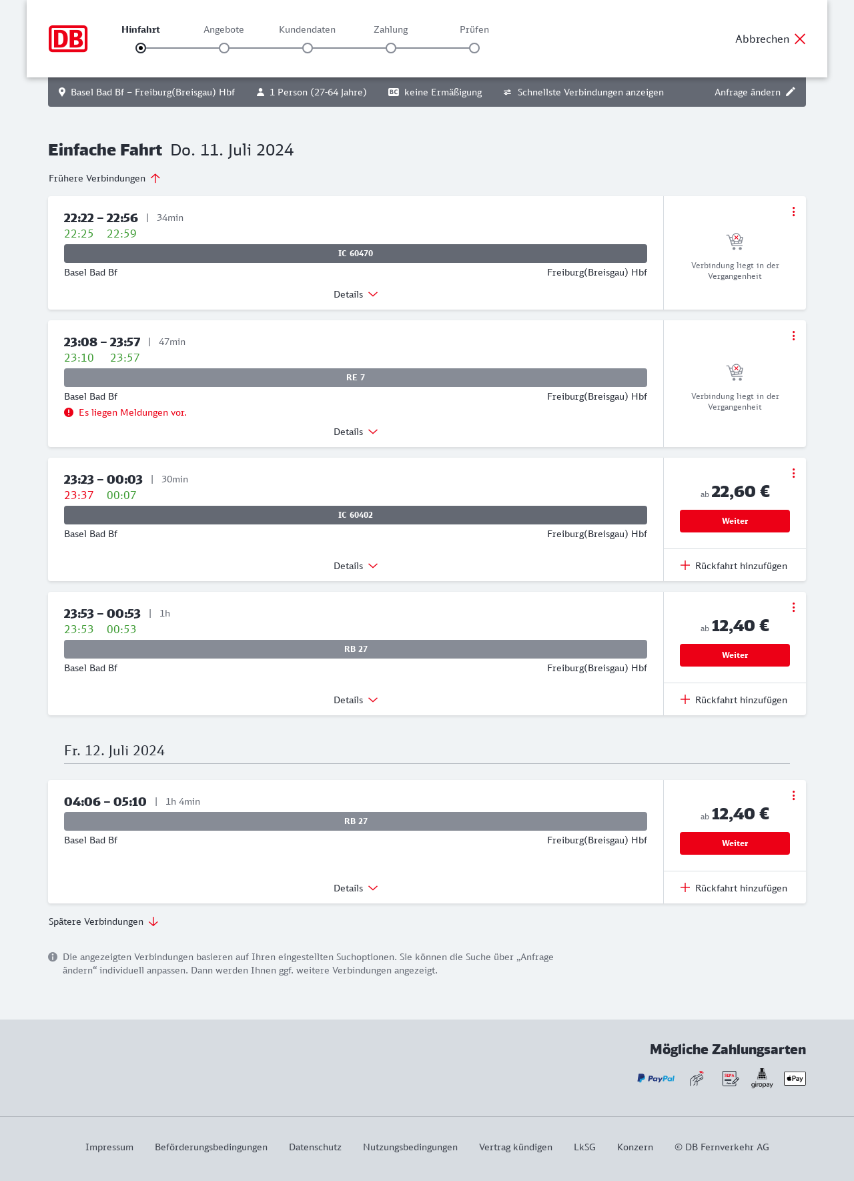
Task: Select the Hinfahrt step circle
Action: coord(141,48)
